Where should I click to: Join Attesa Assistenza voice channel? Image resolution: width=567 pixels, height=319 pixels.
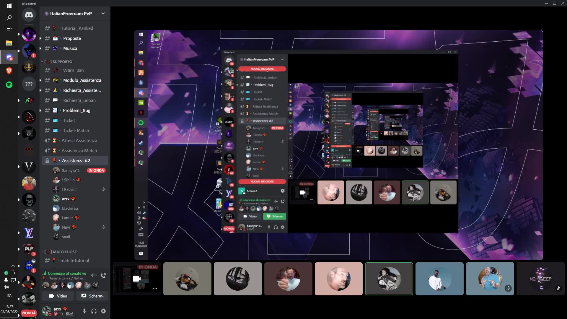tap(79, 141)
